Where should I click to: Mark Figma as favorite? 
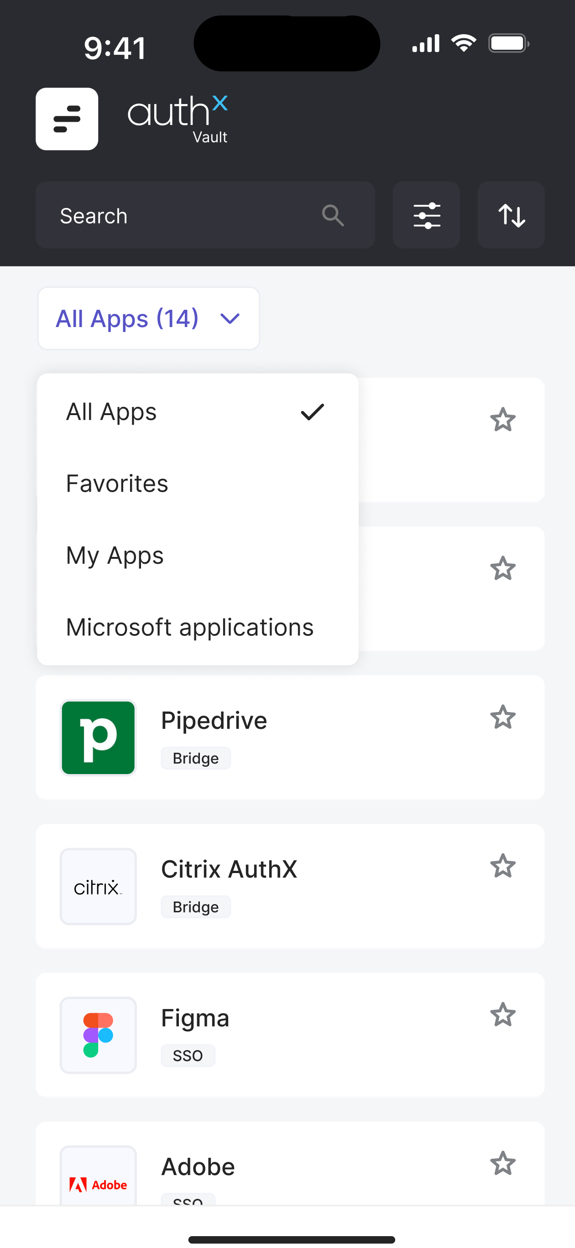click(x=503, y=1014)
